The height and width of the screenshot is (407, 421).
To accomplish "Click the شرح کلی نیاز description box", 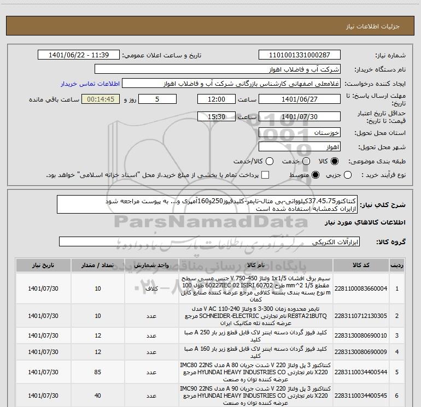I will coord(207,204).
